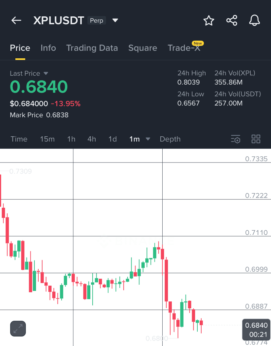The width and height of the screenshot is (271, 346).
Task: Tap the Perp badge
Action: tap(97, 21)
